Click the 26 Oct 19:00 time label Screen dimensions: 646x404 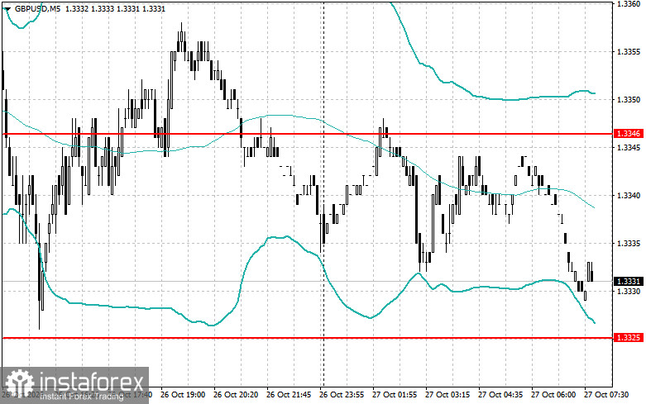pyautogui.click(x=183, y=395)
